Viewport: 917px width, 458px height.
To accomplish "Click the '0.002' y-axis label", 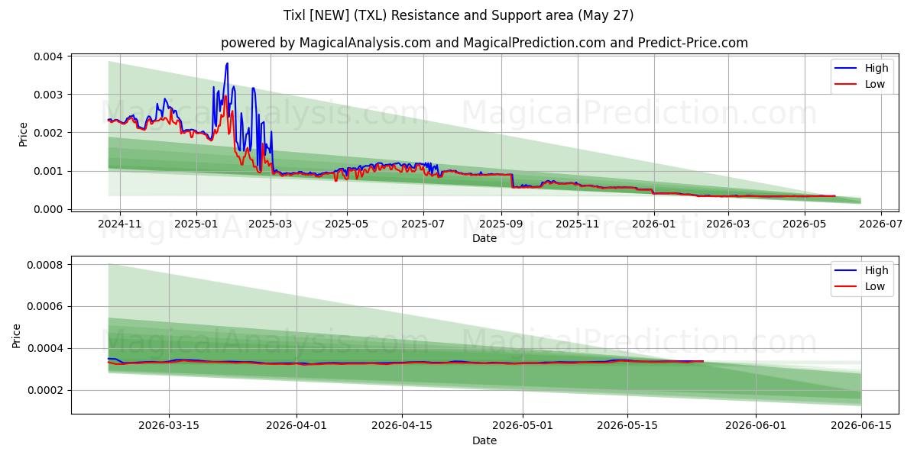I will click(50, 133).
